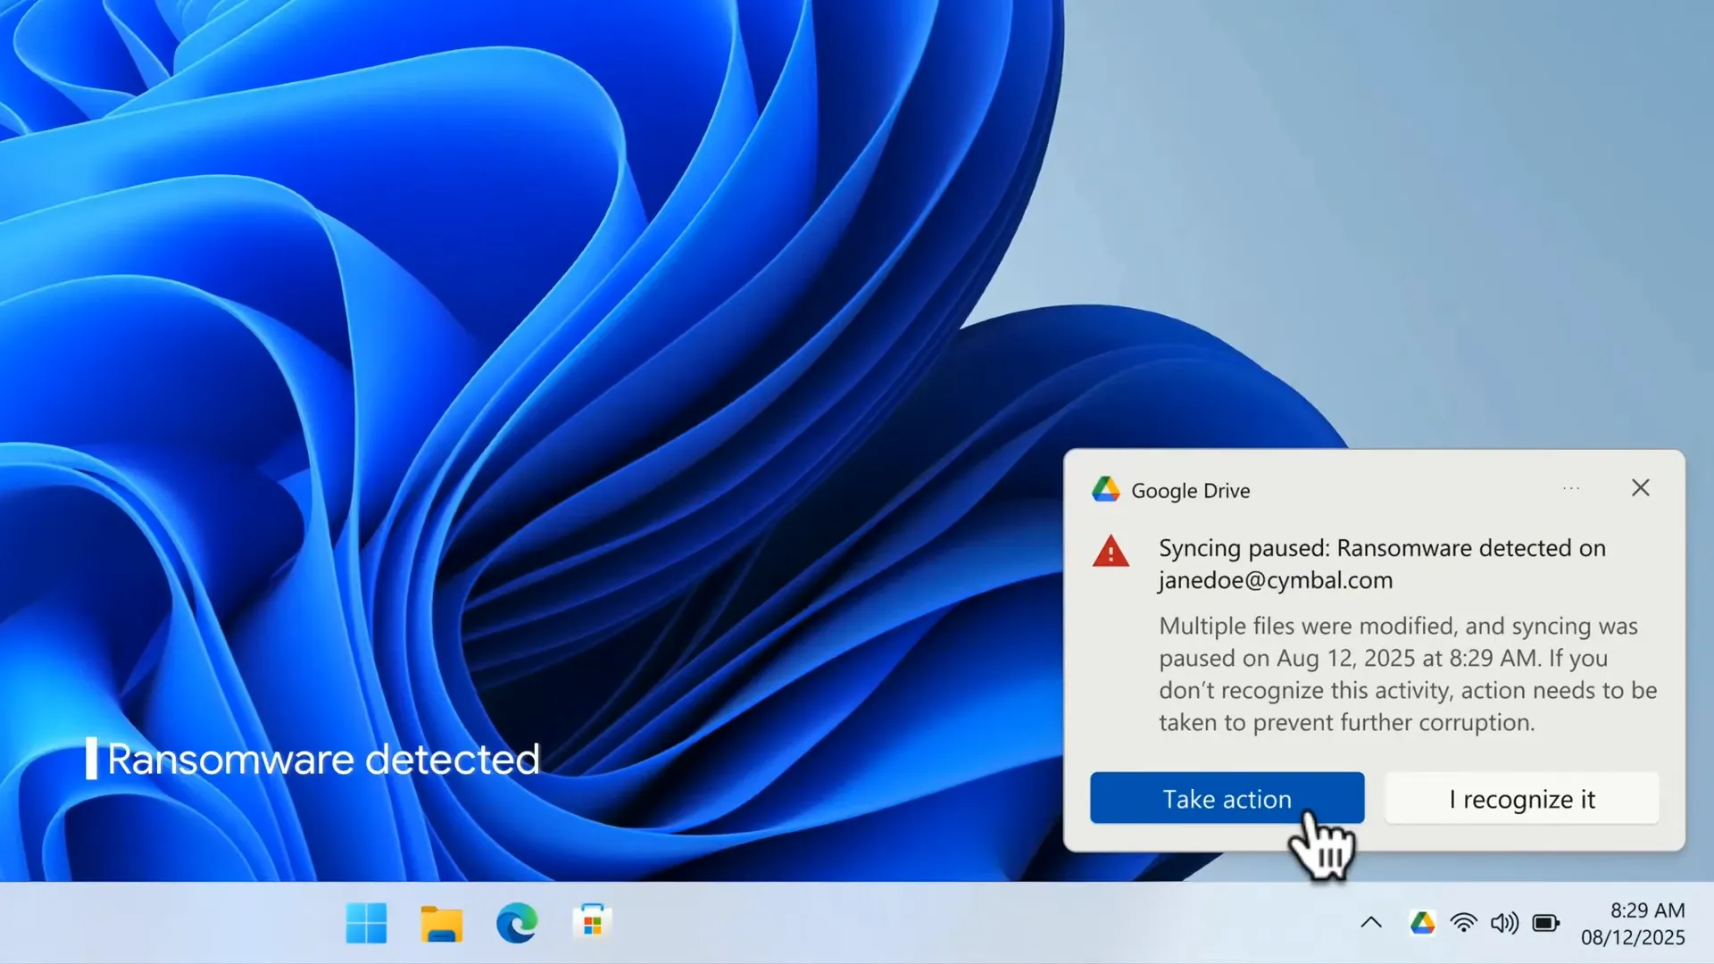Open notification options three-dot menu
The image size is (1714, 964).
click(x=1571, y=488)
